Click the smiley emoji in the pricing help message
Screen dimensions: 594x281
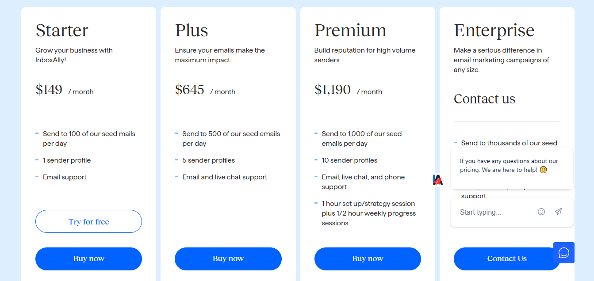click(x=543, y=169)
